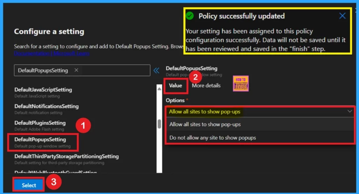Switch to the Value tab
This screenshot has height=194, width=359.
click(x=176, y=86)
